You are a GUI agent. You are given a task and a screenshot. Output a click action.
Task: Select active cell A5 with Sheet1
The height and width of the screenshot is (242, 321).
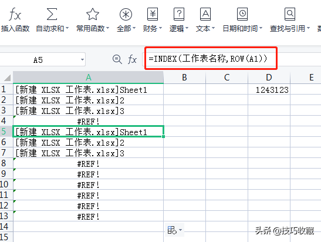88,132
